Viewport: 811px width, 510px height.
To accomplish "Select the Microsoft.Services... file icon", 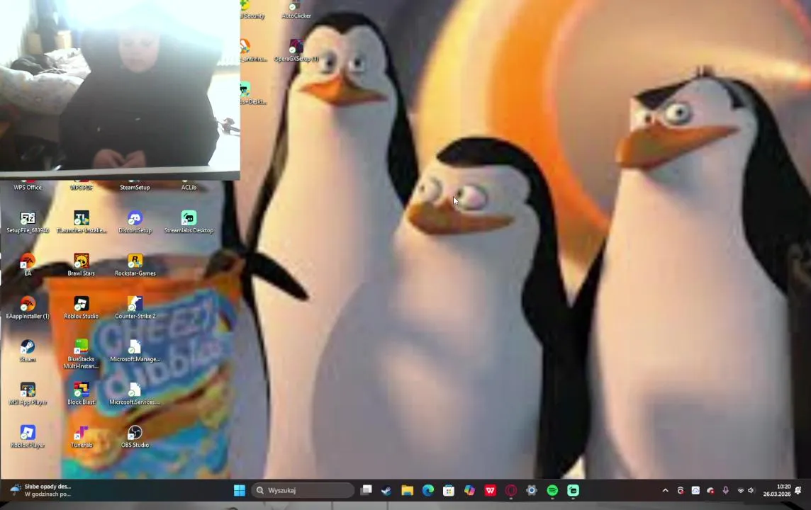I will pyautogui.click(x=135, y=390).
